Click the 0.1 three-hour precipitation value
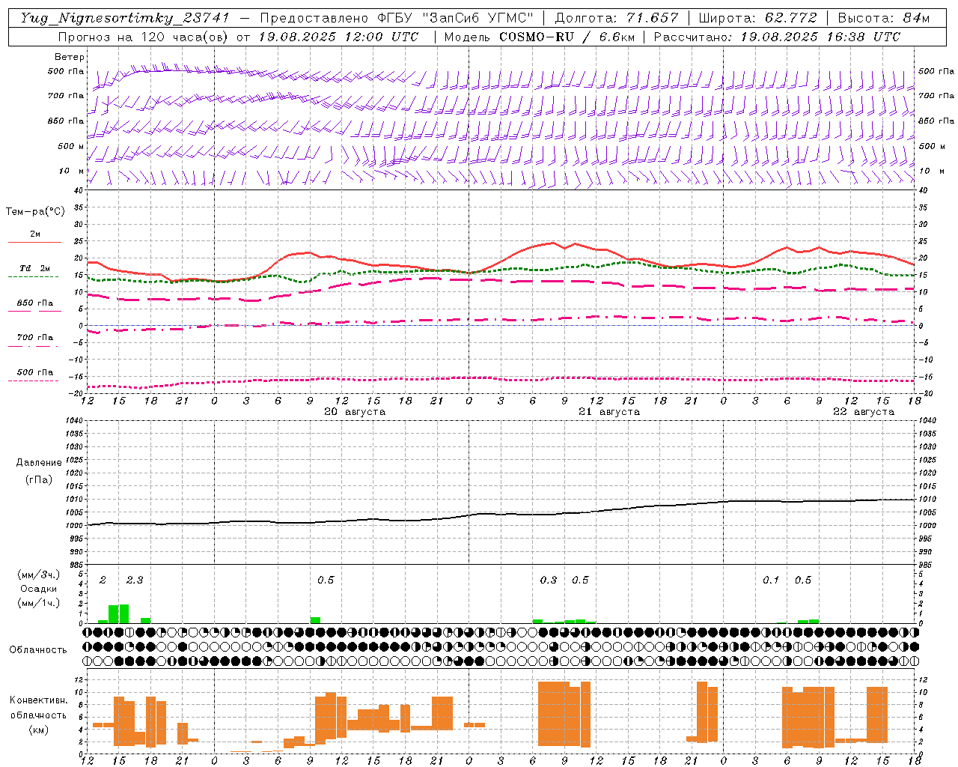This screenshot has width=958, height=767. 771,580
